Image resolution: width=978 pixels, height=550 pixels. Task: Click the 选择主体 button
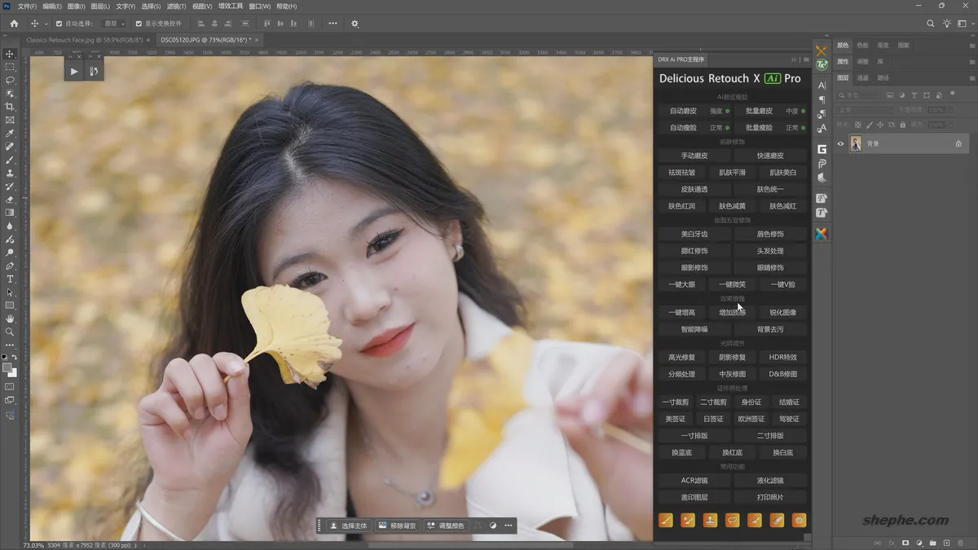[349, 526]
